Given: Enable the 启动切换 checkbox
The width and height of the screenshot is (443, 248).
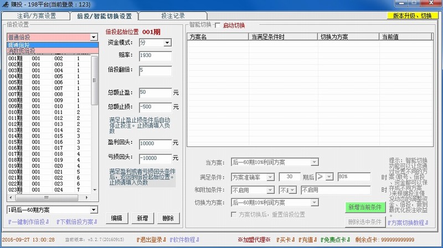Looking at the screenshot, I should click(217, 25).
